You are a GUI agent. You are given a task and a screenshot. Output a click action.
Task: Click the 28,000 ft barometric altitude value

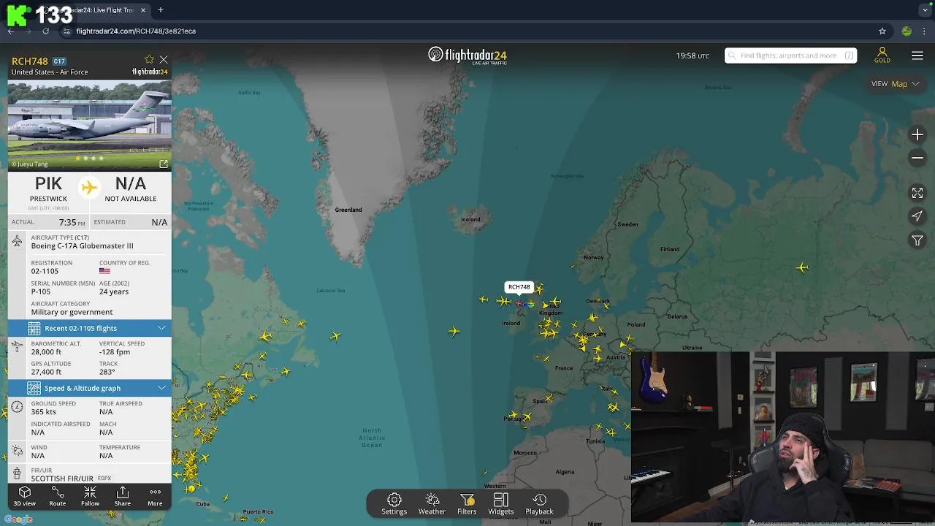pyautogui.click(x=46, y=352)
